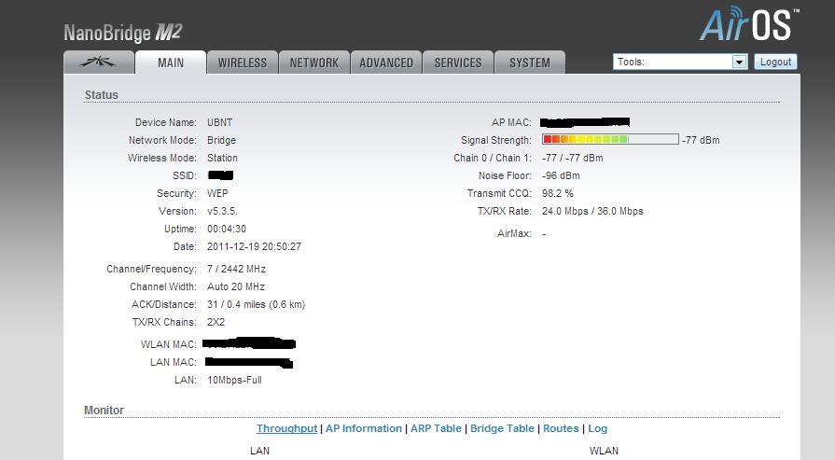Select Chain 0 / Chain 1 value
The height and width of the screenshot is (460, 835).
[573, 158]
